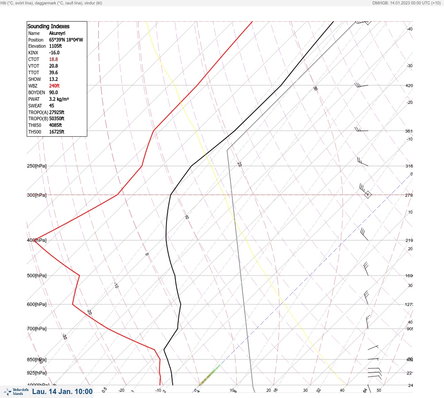This screenshot has height=398, width=444.
Task: Click the 925[hPa] pressure label
Action: tap(37, 373)
